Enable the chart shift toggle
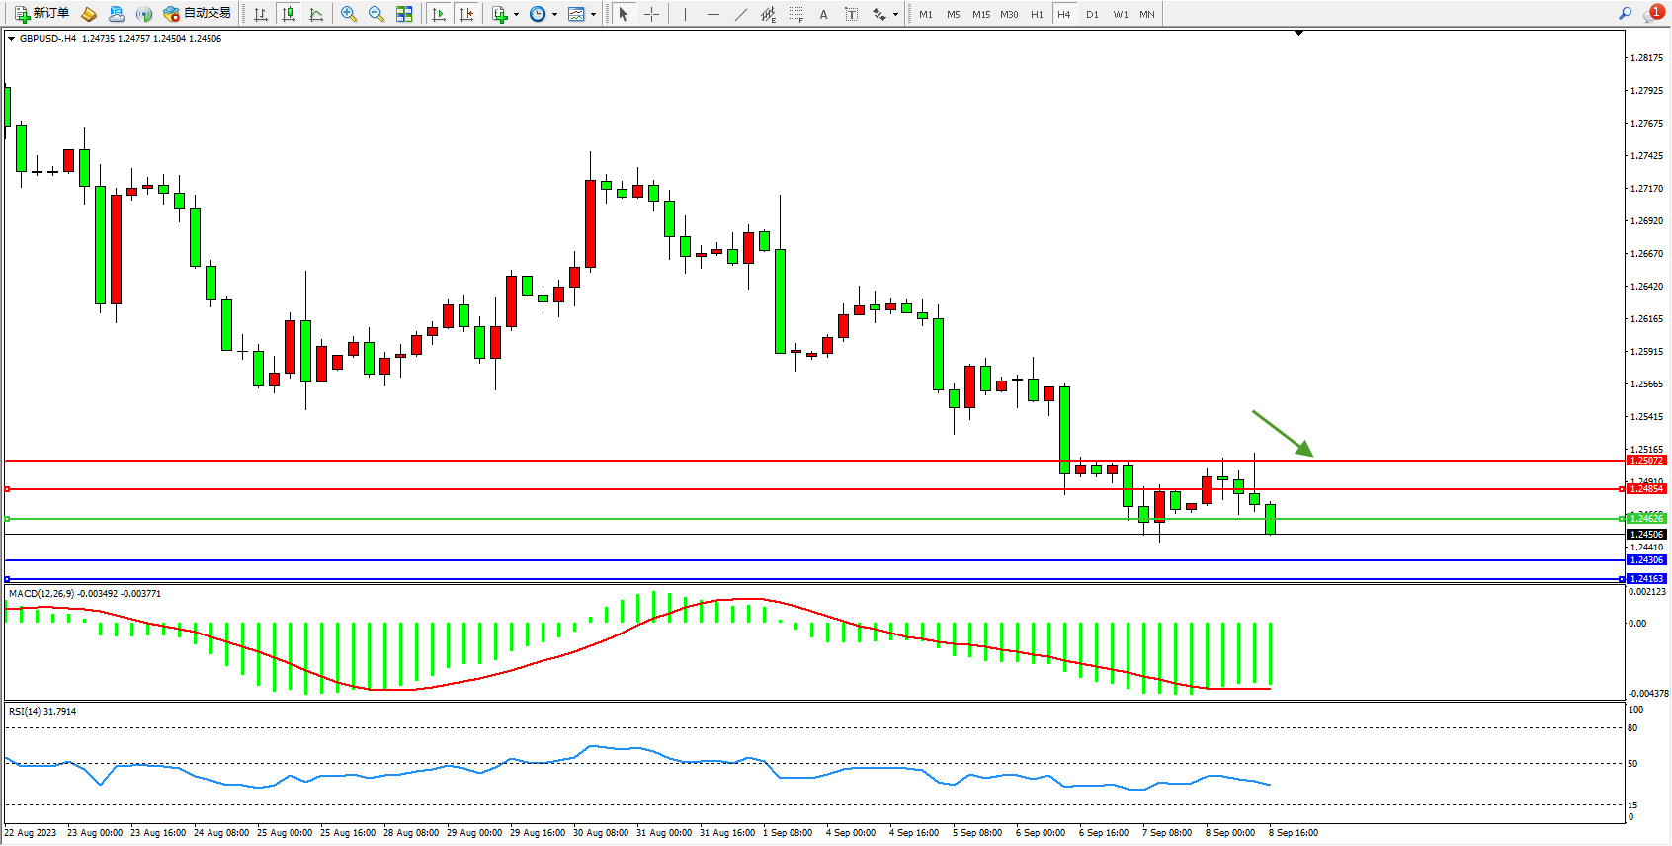 [x=466, y=14]
